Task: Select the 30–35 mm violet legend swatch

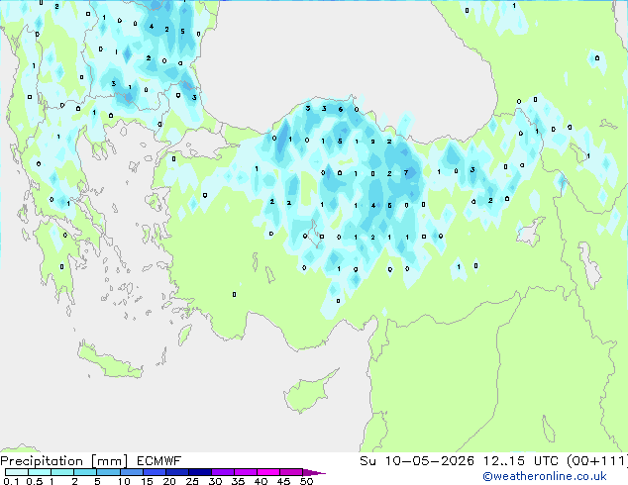Action: pos(223,472)
